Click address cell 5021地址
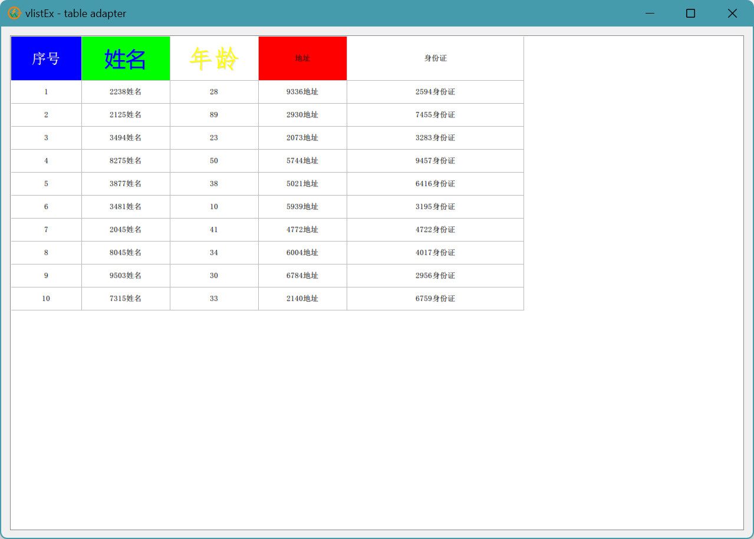754x539 pixels. (302, 184)
